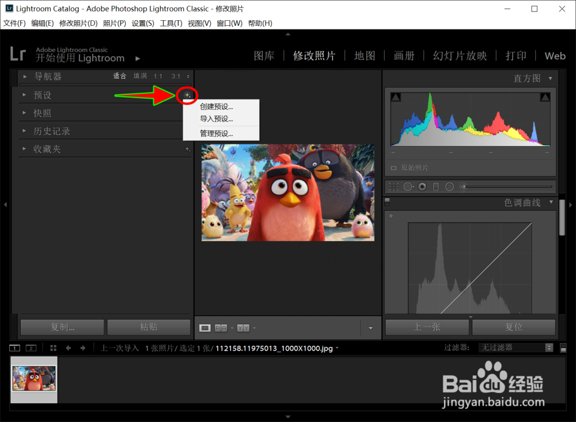Open the 视图(V) menu

point(199,23)
